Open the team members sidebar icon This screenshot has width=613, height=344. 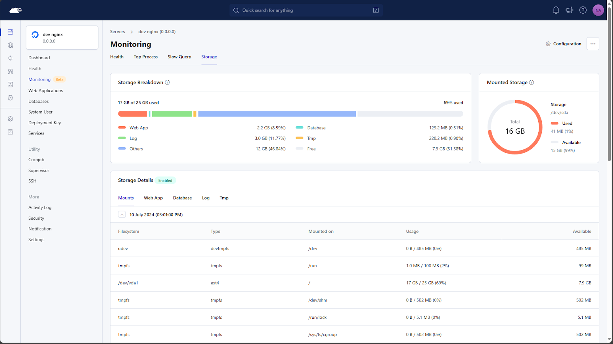click(10, 71)
